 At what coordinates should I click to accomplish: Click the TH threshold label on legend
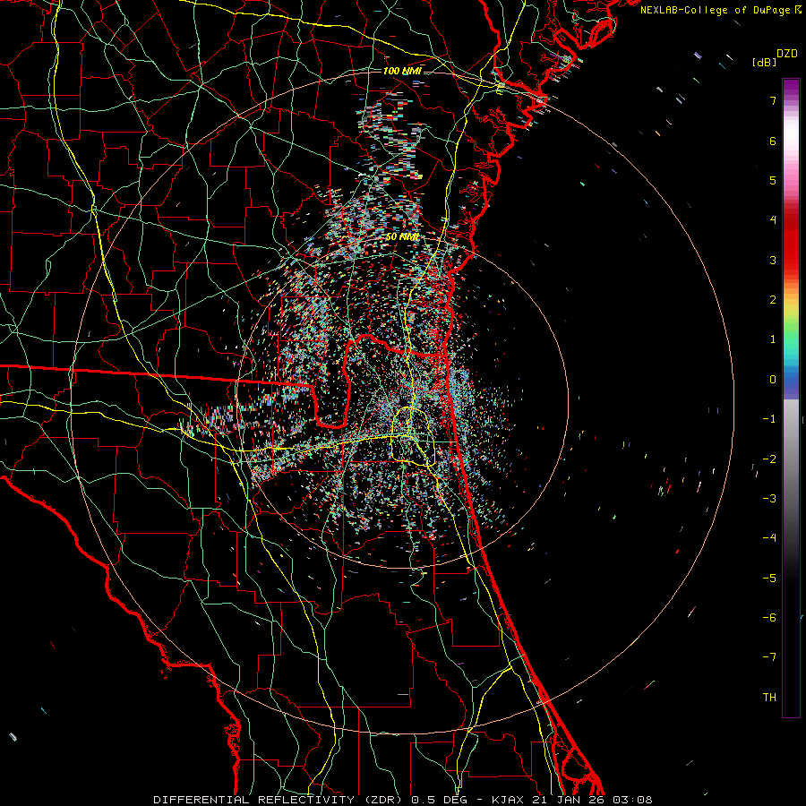(x=769, y=697)
